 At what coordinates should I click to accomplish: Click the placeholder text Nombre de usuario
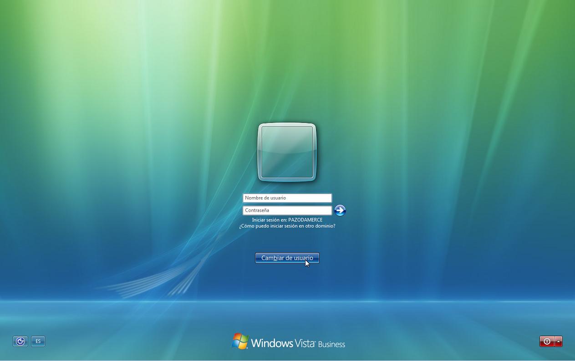point(265,198)
